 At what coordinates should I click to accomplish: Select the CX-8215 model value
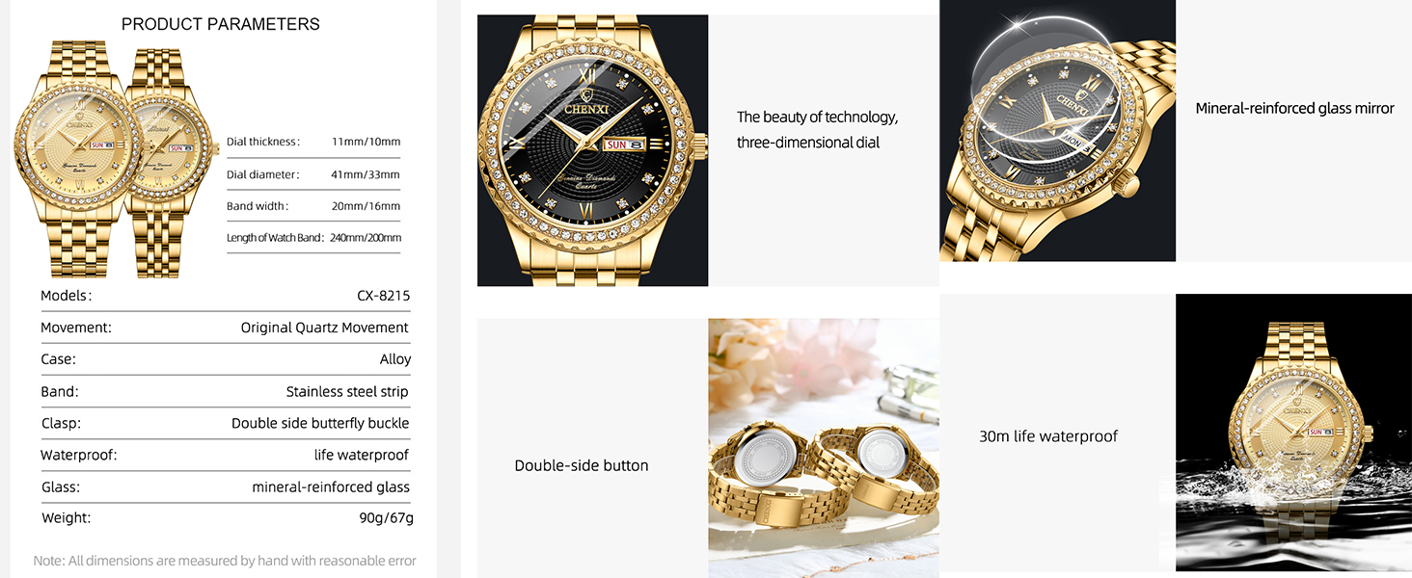[x=384, y=296]
